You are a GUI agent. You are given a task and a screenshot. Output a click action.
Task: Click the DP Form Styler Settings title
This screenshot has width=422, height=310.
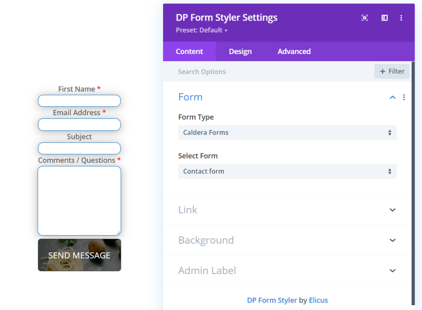pos(226,18)
